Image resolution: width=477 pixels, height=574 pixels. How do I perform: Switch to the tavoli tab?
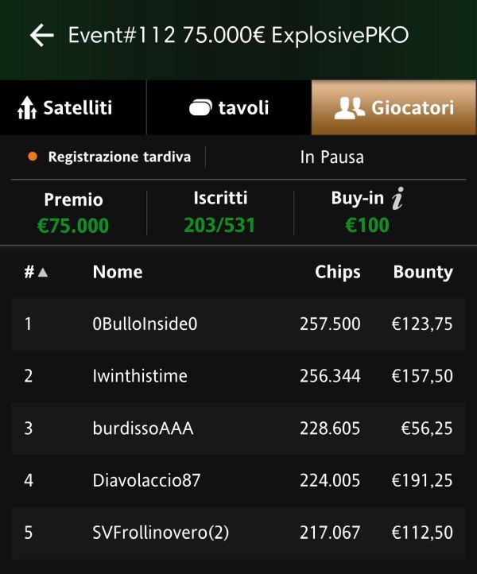(x=229, y=107)
